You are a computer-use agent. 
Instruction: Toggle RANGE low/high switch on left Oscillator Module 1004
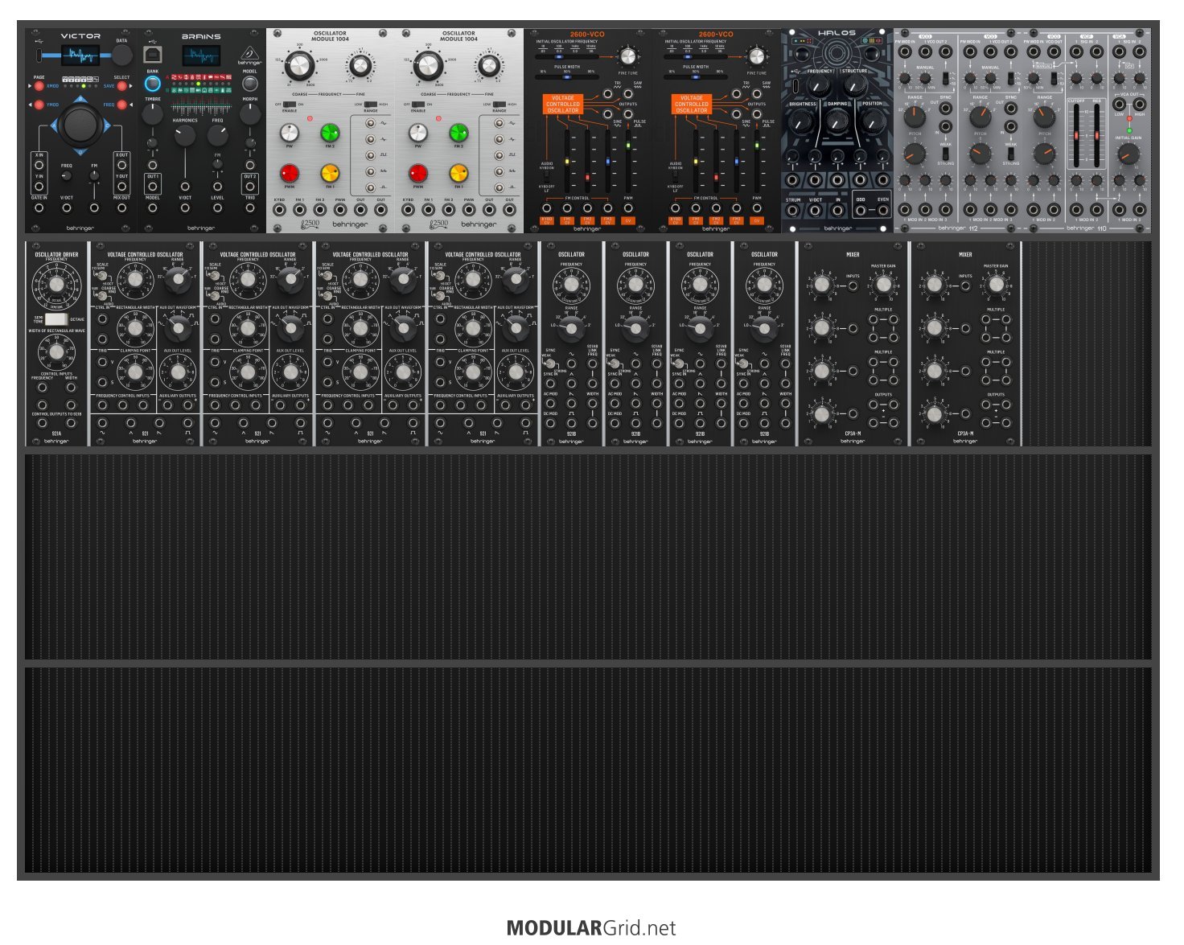(370, 105)
